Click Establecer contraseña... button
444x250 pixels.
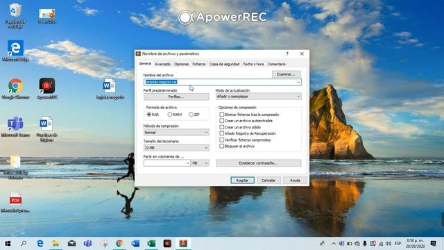258,163
